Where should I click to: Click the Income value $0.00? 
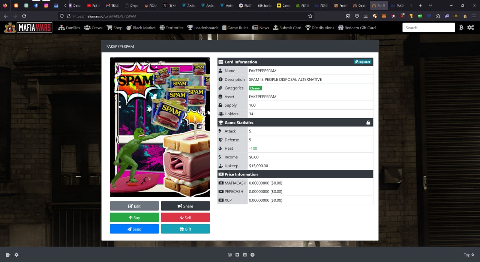pyautogui.click(x=254, y=157)
